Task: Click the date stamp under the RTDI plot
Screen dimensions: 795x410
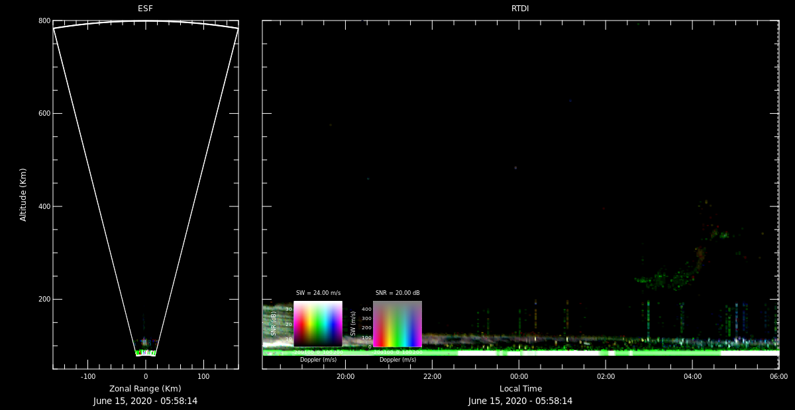Action: [520, 401]
